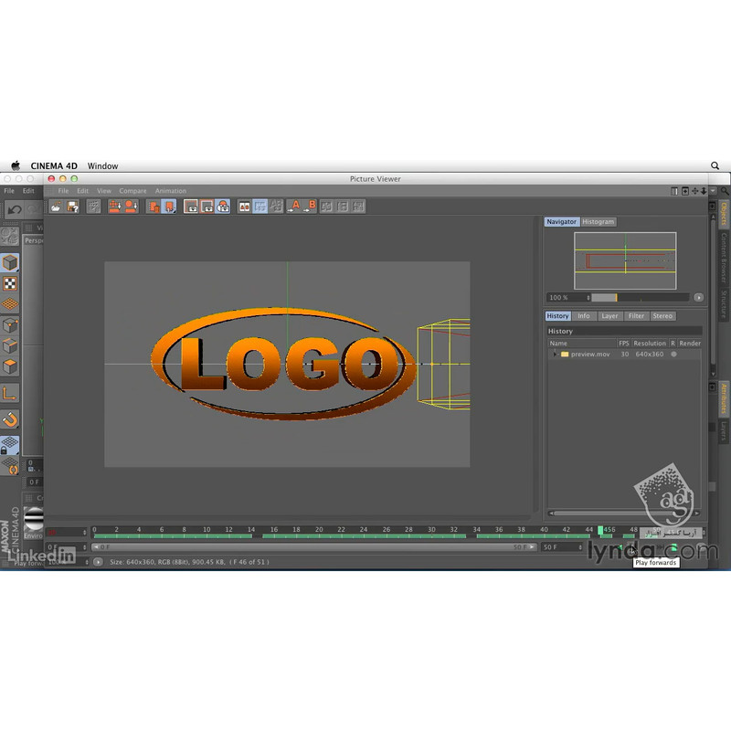Click the grid icon beside Save As
The image size is (731, 731).
[x=94, y=207]
